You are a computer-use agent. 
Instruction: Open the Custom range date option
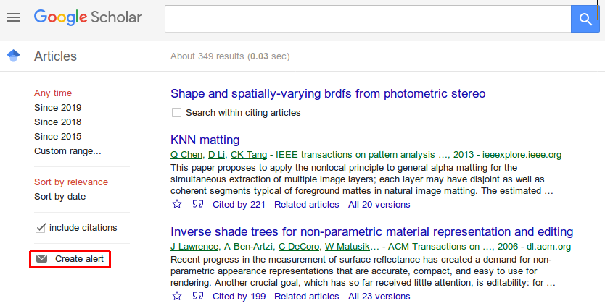(x=67, y=151)
